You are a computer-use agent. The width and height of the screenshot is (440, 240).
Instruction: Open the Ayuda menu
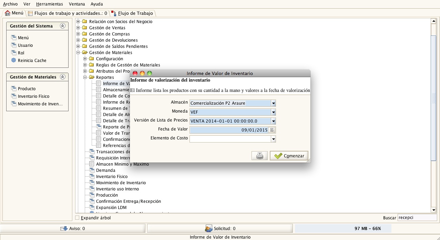[x=96, y=4]
